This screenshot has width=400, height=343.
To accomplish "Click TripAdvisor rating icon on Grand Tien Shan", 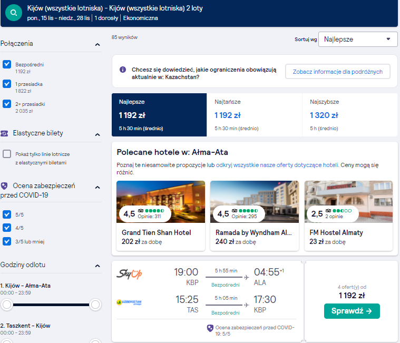I will [x=141, y=211].
